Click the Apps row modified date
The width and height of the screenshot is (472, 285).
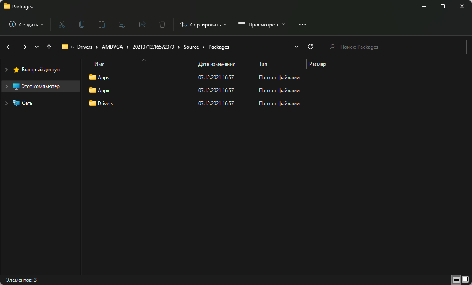(x=216, y=78)
